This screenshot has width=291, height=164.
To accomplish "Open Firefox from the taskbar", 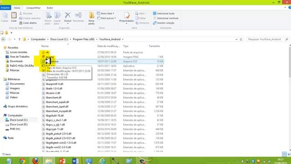I will [35, 161].
